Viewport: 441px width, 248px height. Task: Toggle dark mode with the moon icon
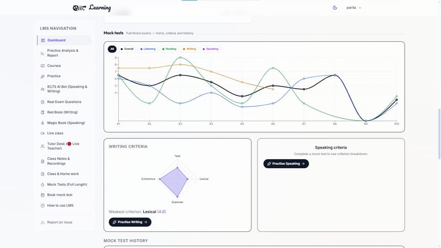click(x=335, y=8)
